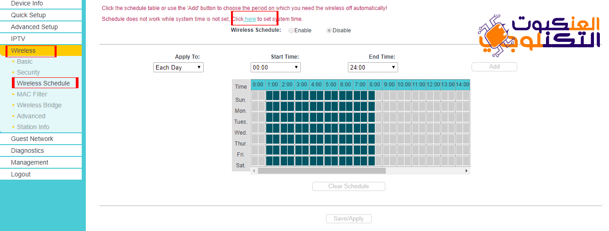The image size is (609, 231).
Task: Click the horizontal schedule scrollbar thumb
Action: (321, 171)
